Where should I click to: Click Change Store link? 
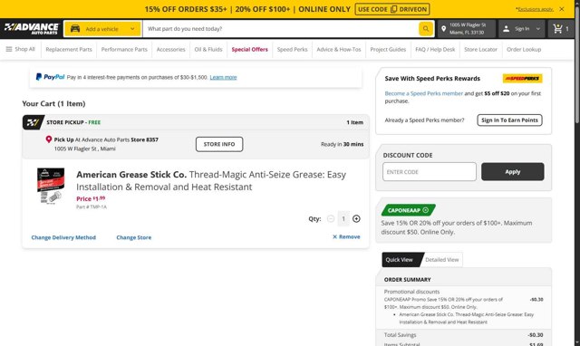click(x=134, y=237)
